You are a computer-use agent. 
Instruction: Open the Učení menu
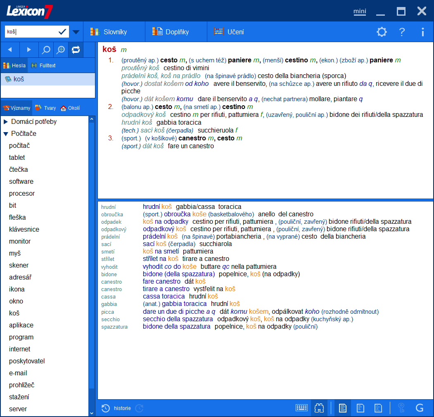[x=229, y=32]
